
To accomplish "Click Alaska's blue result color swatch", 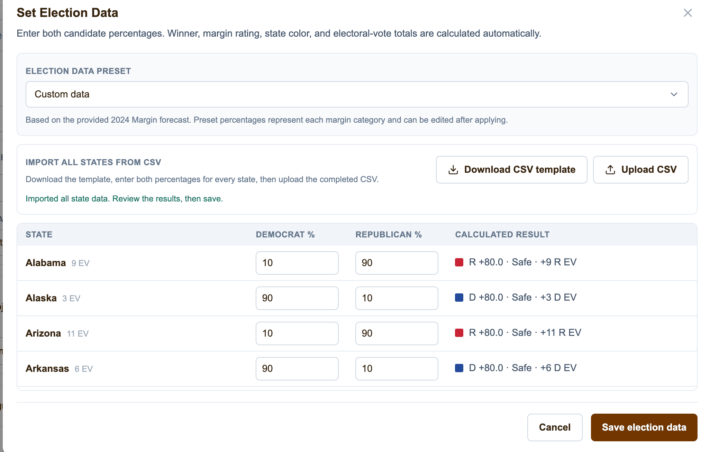I will 459,298.
